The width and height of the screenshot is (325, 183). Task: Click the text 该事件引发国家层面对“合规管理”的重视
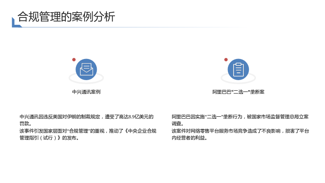point(62,131)
